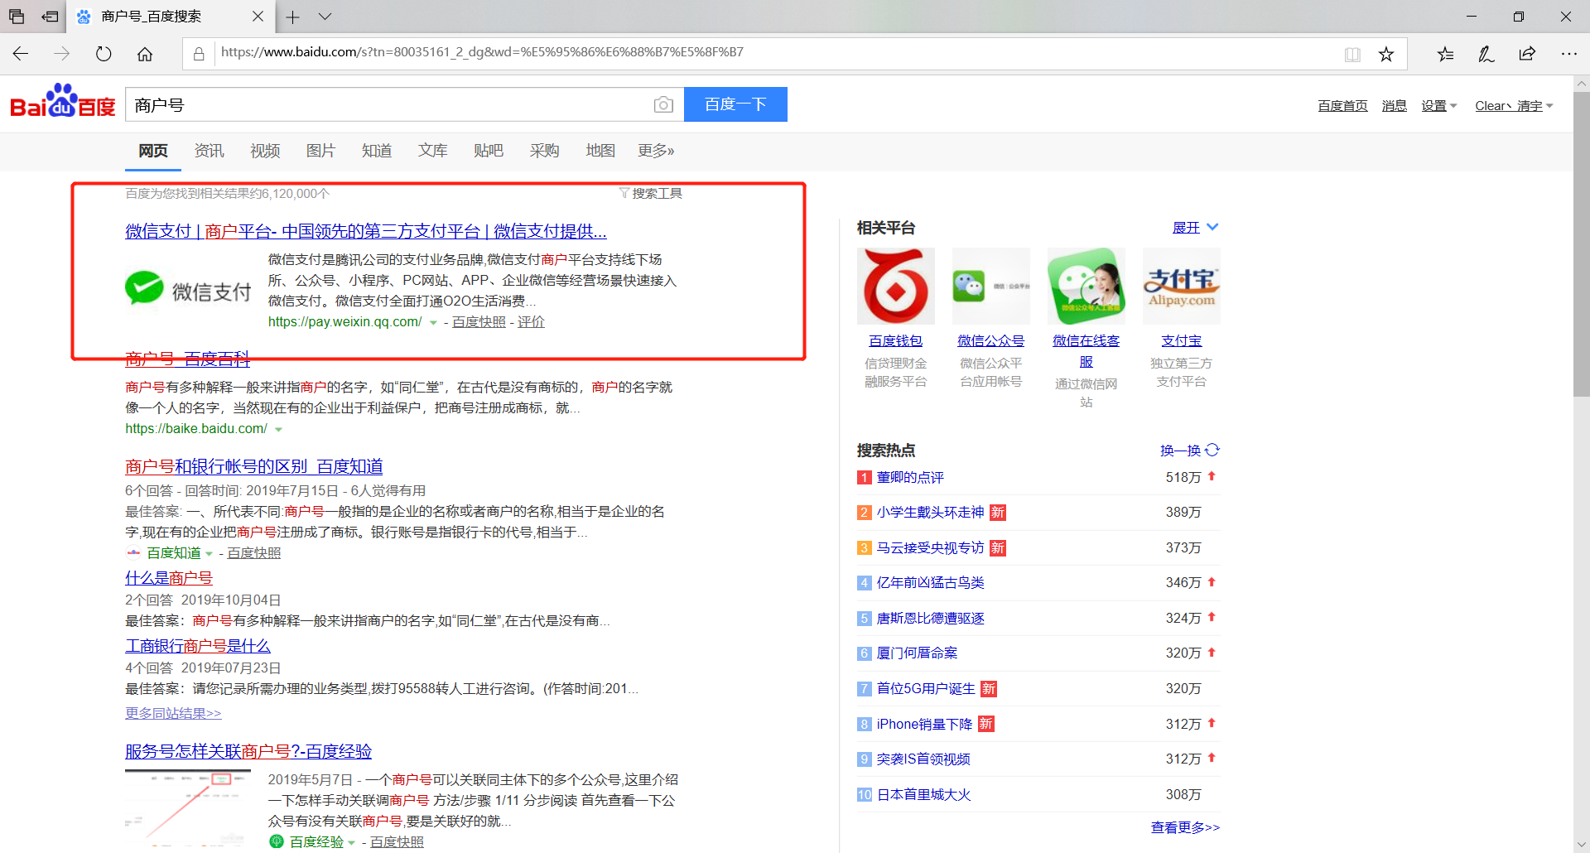Open 商户号和银行帐号的区别 result
This screenshot has width=1590, height=853.
point(254,466)
